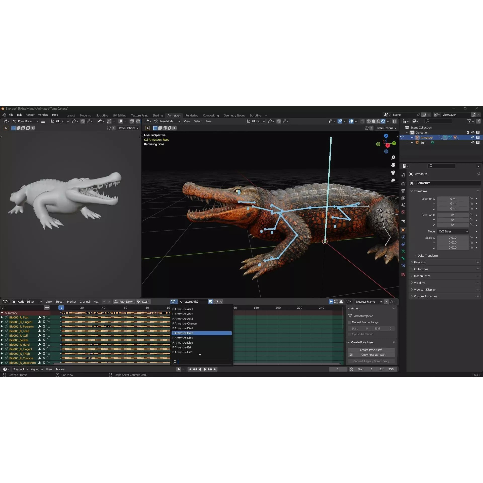Enable the Cyclic Animation checkbox
The width and height of the screenshot is (483, 483).
(x=350, y=334)
